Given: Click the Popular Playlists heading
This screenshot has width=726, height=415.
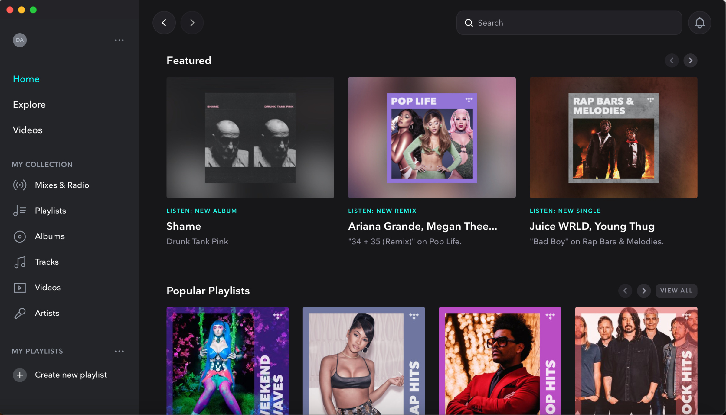Looking at the screenshot, I should coord(208,291).
